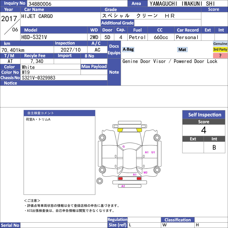Image resolution: width=228 pixels, height=228 pixels.
Task: Click the area text YAMAGUCHI IWAKUNI SHI
Action: pyautogui.click(x=182, y=4)
